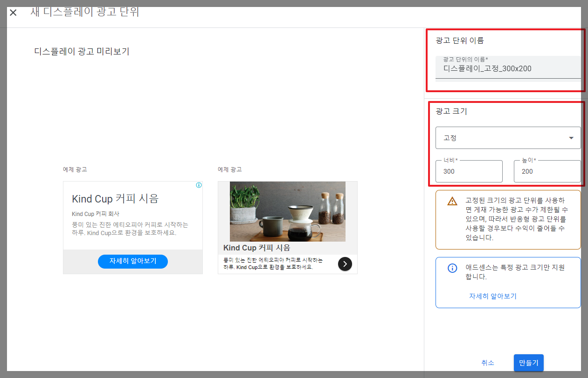Viewport: 588px width, 378px height.
Task: Click the dropdown arrow beside 고정
Action: point(571,137)
